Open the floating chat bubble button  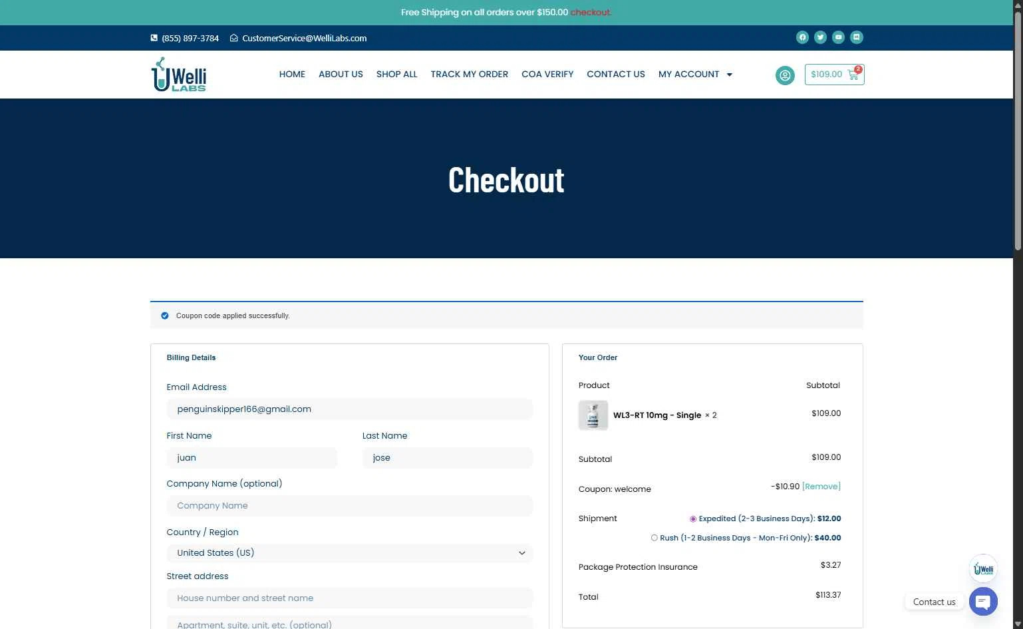click(x=983, y=602)
